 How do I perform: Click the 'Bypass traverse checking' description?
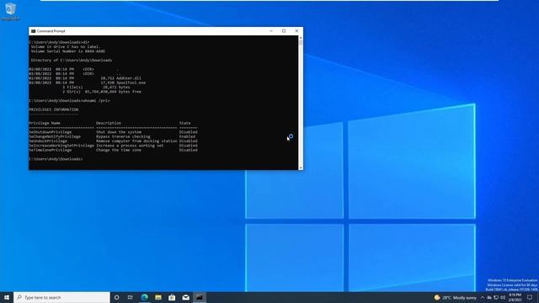coord(123,136)
